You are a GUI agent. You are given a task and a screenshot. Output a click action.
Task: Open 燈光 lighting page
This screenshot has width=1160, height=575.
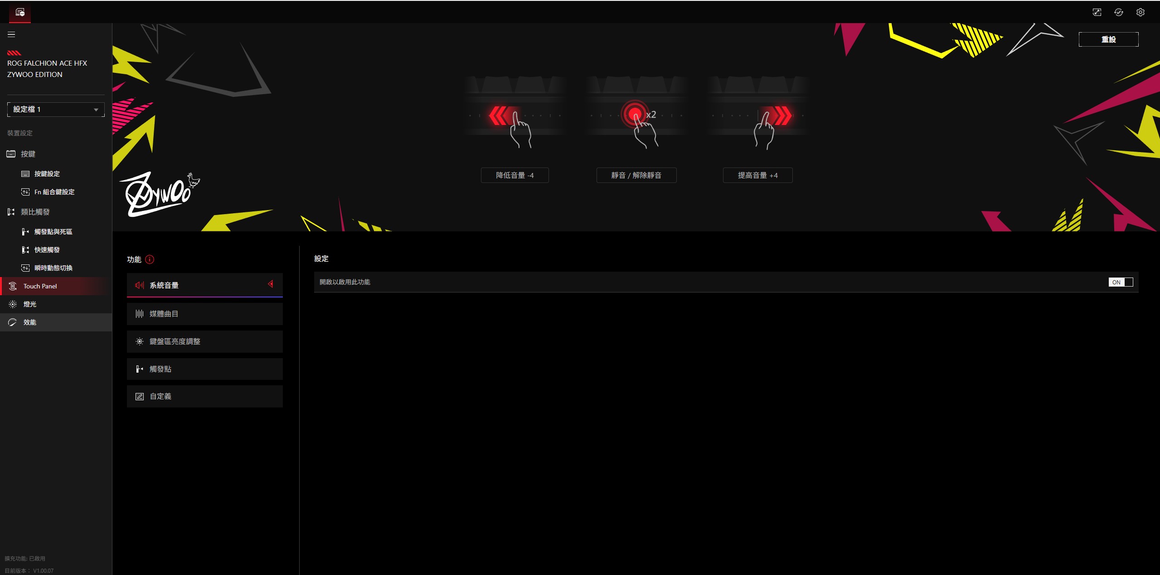(30, 304)
